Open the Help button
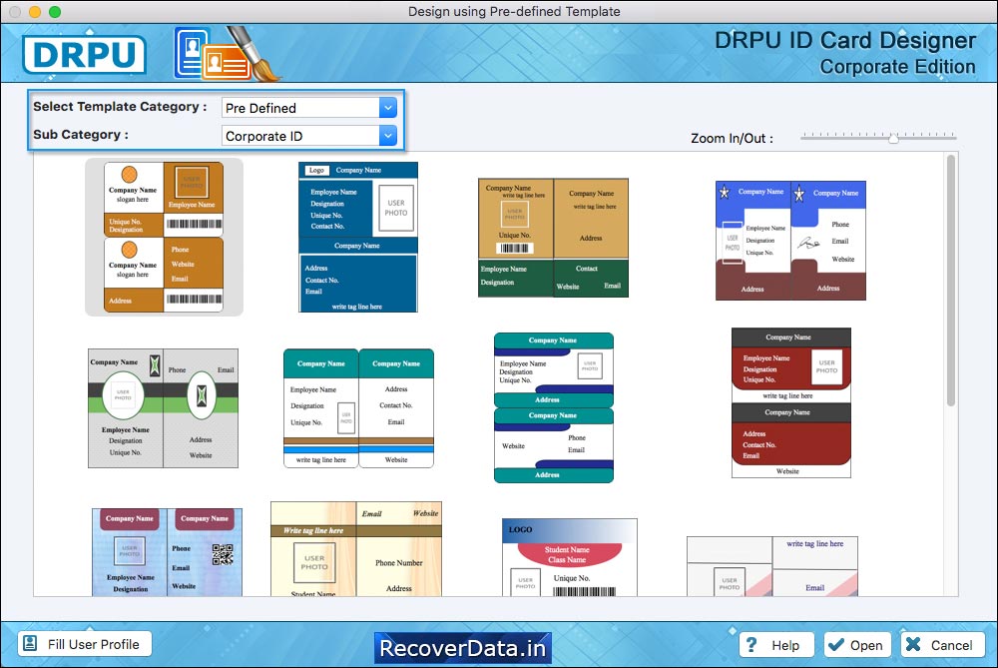The image size is (998, 668). point(776,645)
